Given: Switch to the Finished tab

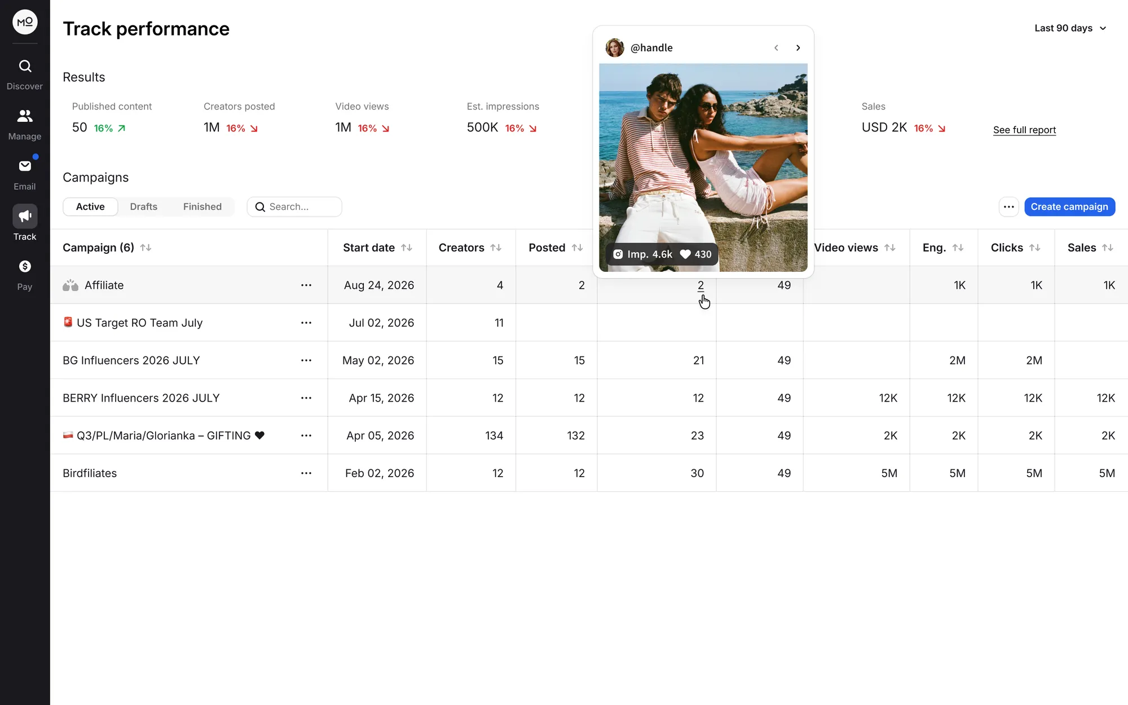Looking at the screenshot, I should pyautogui.click(x=202, y=207).
